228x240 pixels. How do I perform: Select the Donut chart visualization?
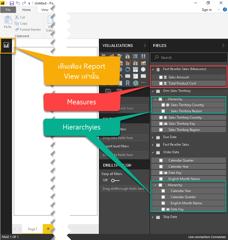[127, 69]
